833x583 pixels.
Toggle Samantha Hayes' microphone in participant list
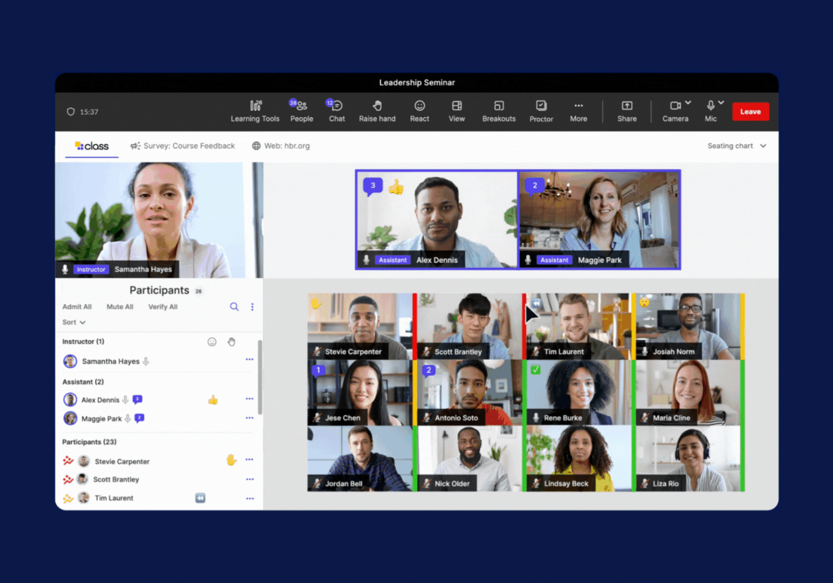point(146,361)
